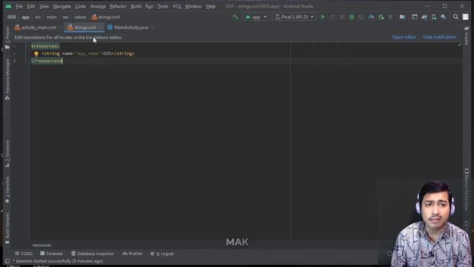
Task: Click the resources breadcrumb below the editor
Action: coord(41,245)
